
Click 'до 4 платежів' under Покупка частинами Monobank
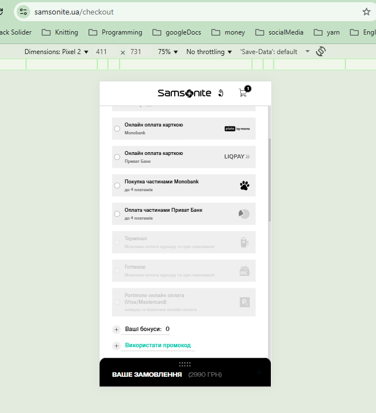pos(138,190)
